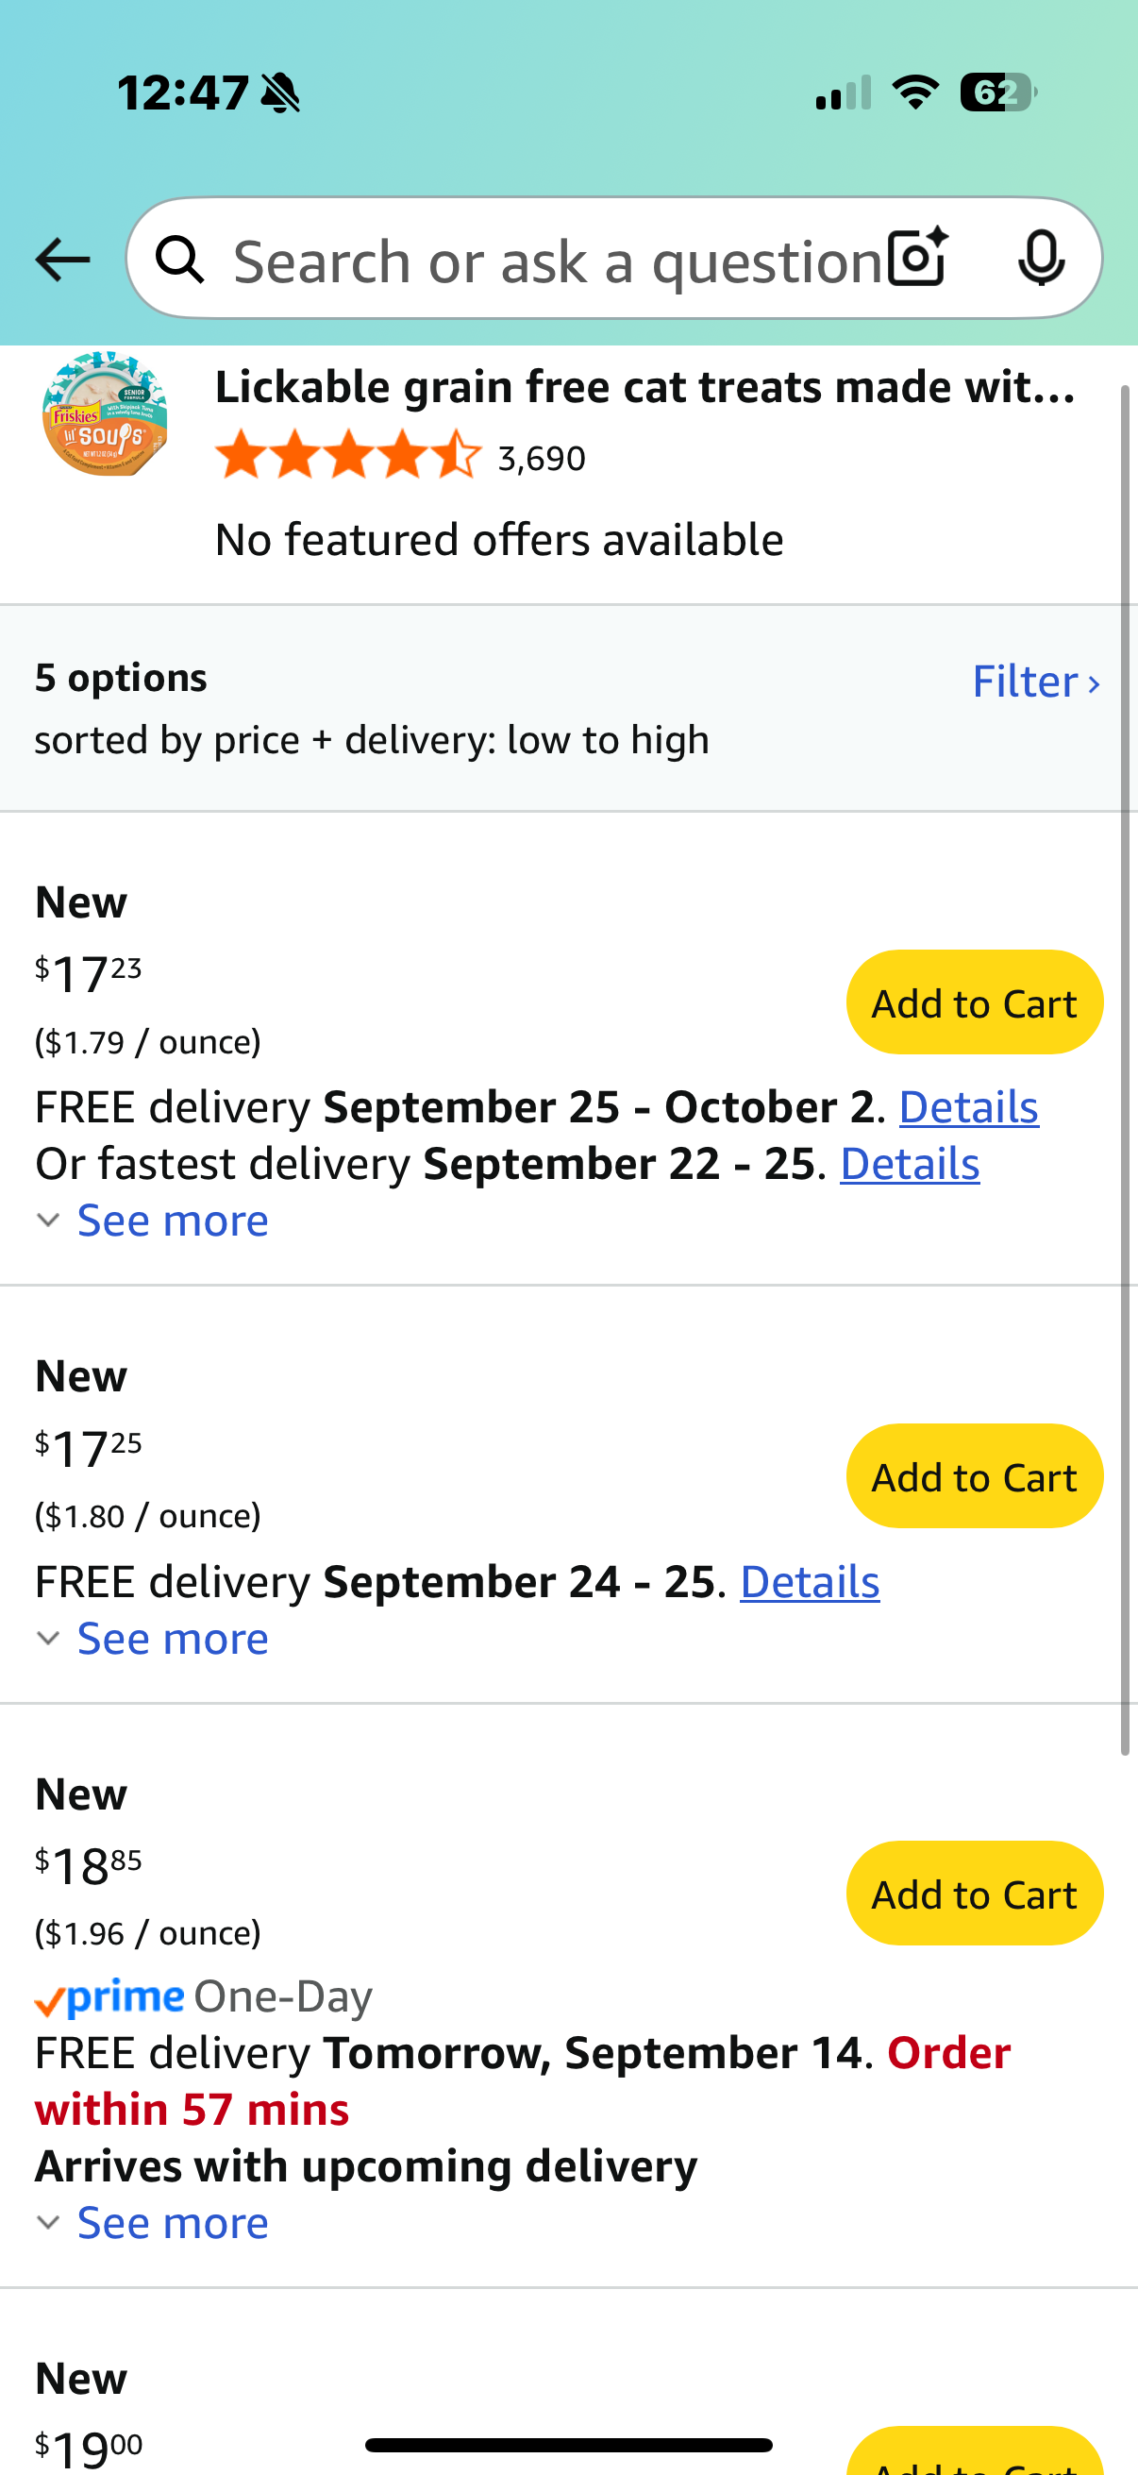Tap the microphone voice search icon
The image size is (1138, 2475).
pyautogui.click(x=1041, y=258)
